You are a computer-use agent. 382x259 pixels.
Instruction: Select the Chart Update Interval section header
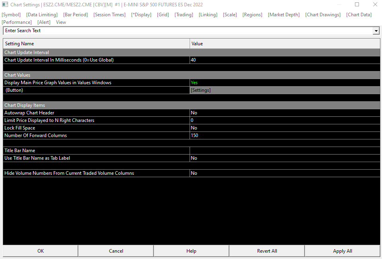tap(192, 52)
